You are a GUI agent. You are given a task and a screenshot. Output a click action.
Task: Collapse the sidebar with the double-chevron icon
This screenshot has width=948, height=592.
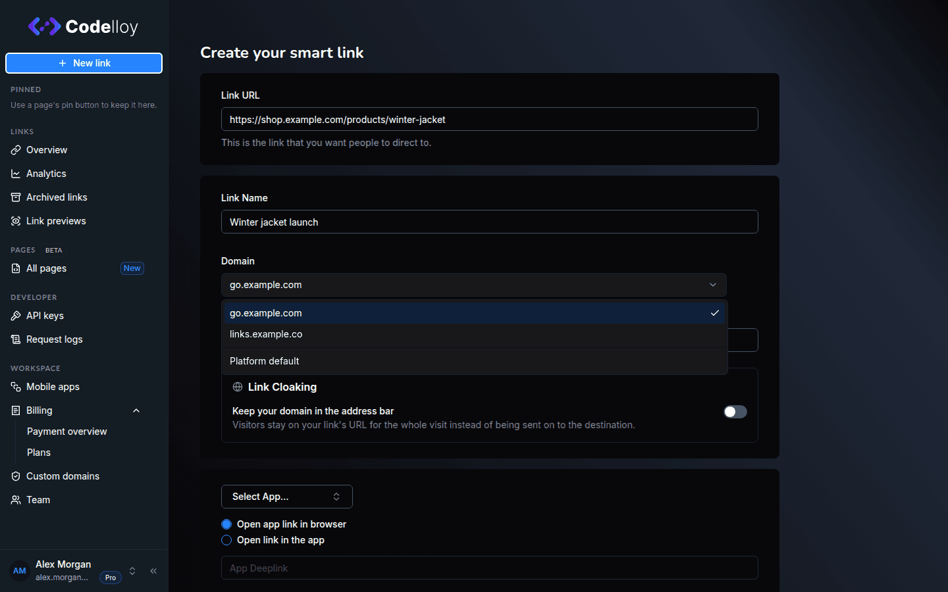[153, 571]
